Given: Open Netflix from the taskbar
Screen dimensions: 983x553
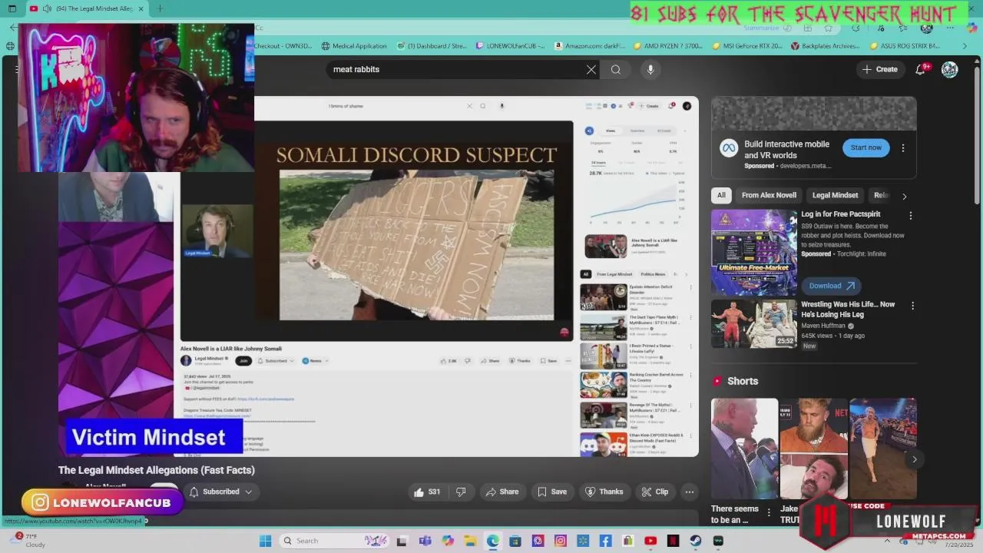Looking at the screenshot, I should (673, 541).
